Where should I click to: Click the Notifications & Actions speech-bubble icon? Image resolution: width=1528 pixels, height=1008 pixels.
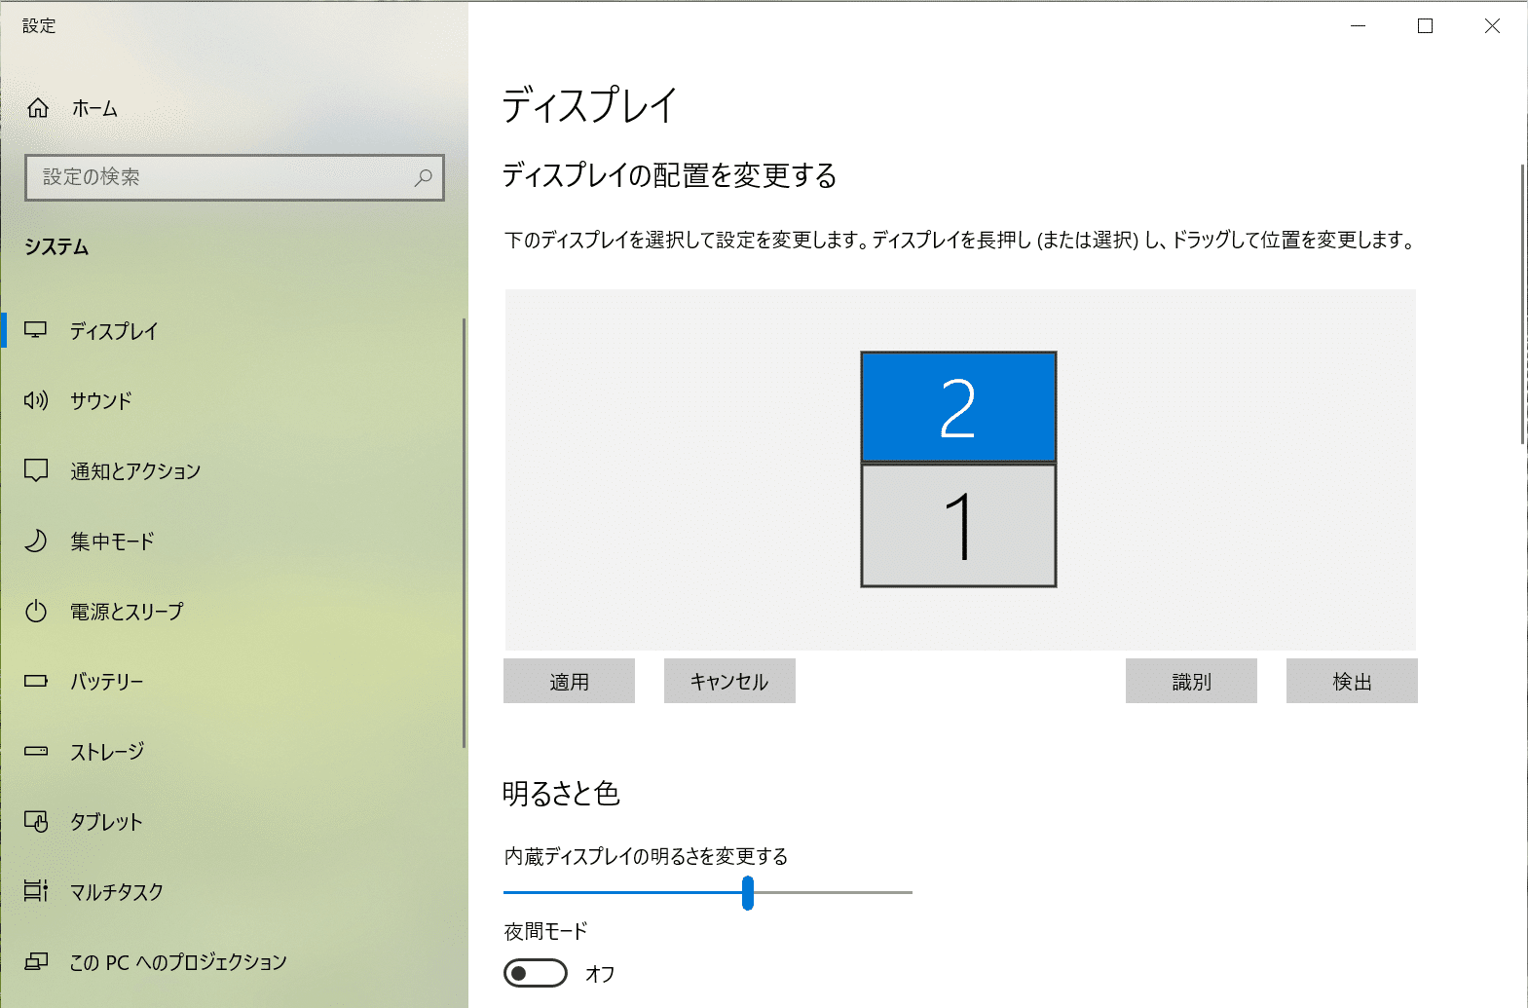tap(36, 470)
